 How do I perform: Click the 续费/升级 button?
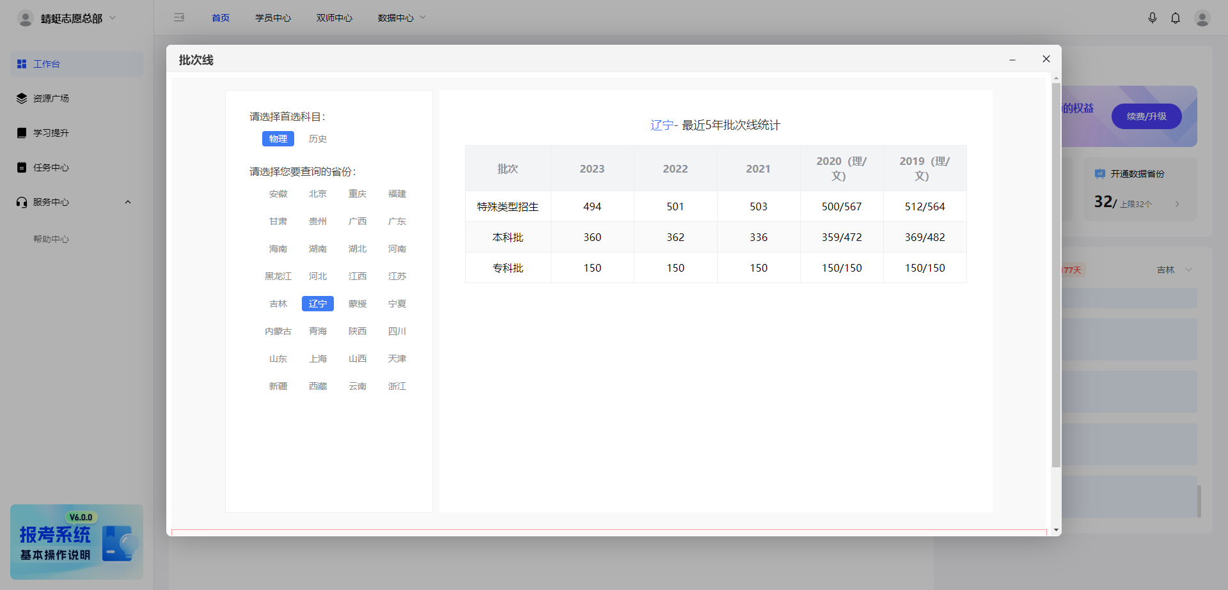1146,116
